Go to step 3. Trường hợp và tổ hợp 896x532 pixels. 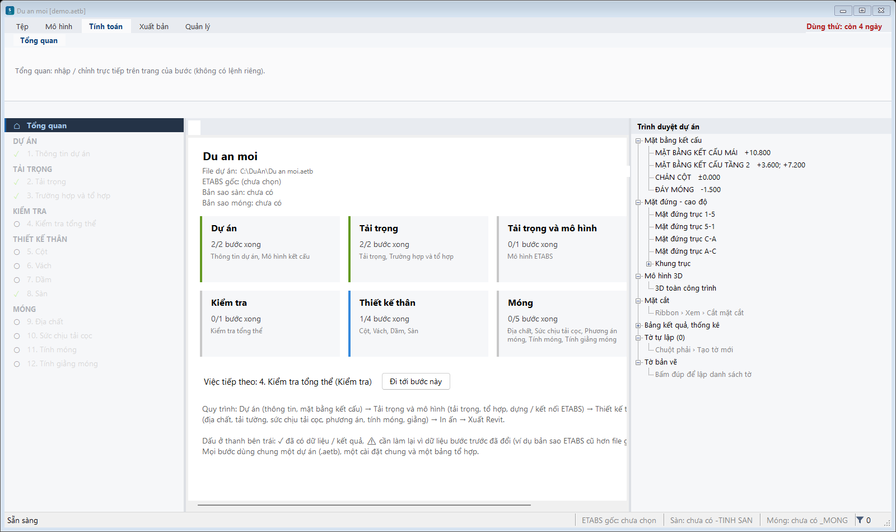point(69,196)
